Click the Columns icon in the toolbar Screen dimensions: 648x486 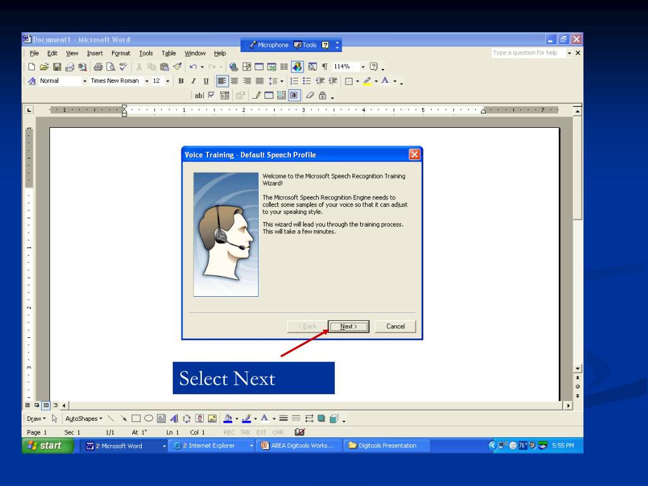(x=284, y=66)
